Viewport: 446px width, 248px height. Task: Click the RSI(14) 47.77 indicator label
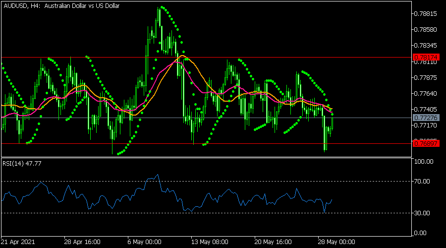(x=21, y=164)
